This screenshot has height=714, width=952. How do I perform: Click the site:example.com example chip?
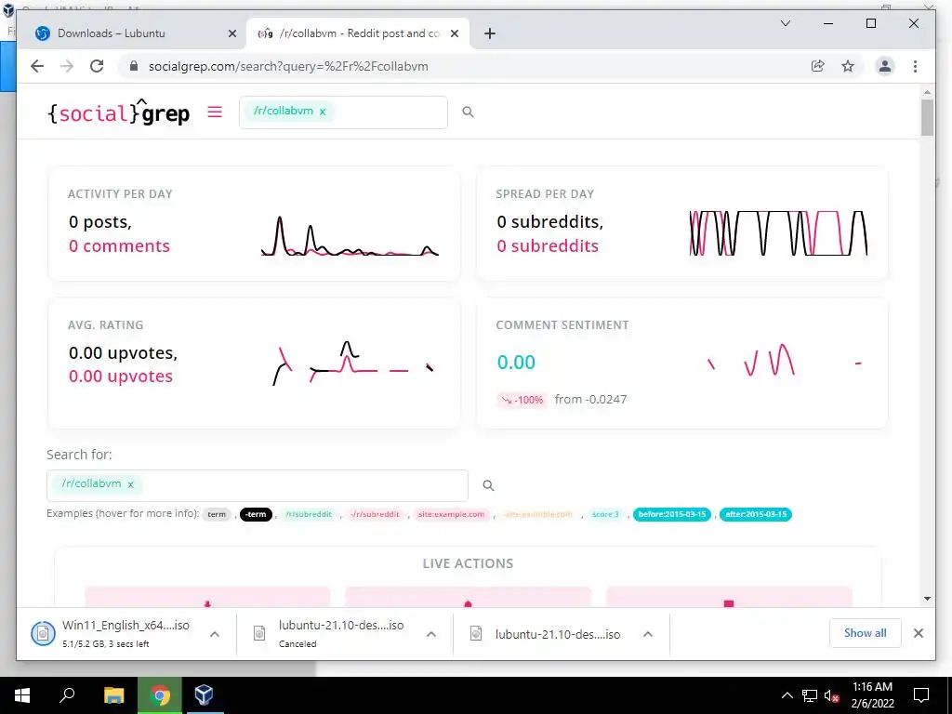point(451,514)
